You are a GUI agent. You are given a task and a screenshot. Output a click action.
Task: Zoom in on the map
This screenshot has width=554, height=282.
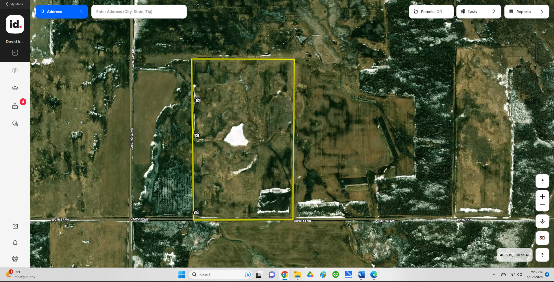(x=542, y=197)
